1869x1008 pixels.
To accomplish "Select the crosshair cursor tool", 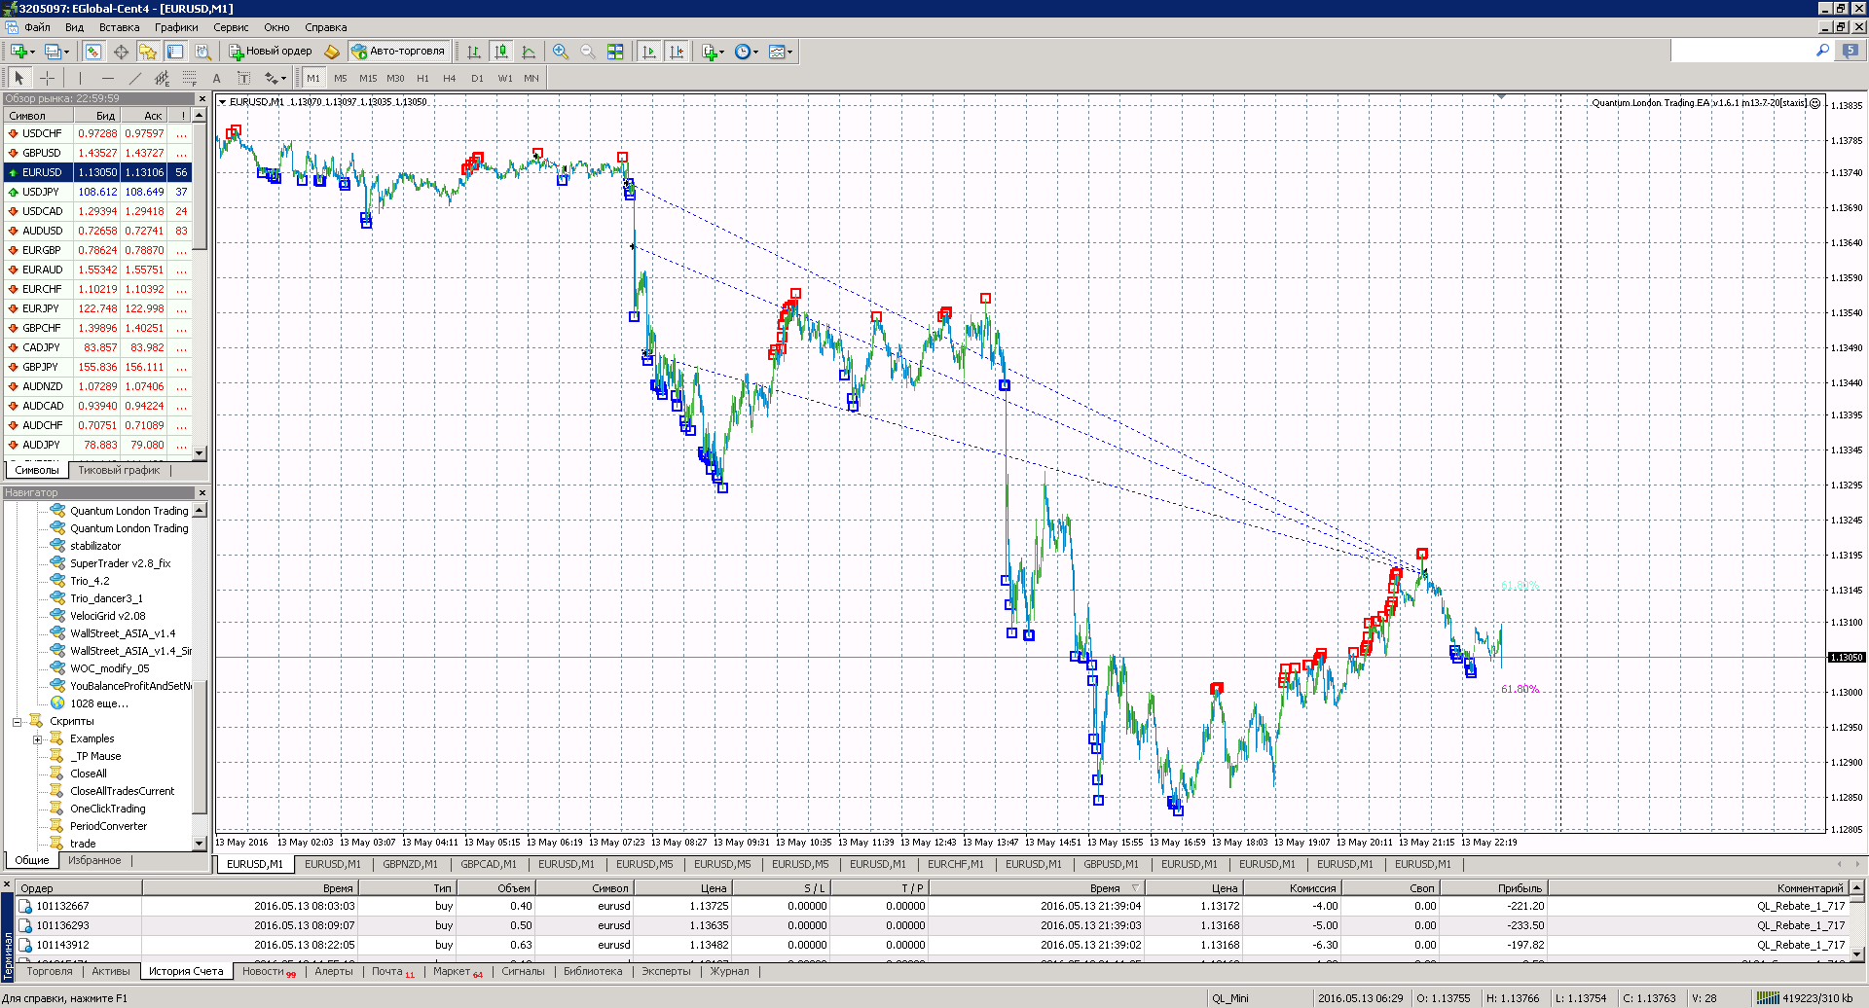I will coord(47,78).
